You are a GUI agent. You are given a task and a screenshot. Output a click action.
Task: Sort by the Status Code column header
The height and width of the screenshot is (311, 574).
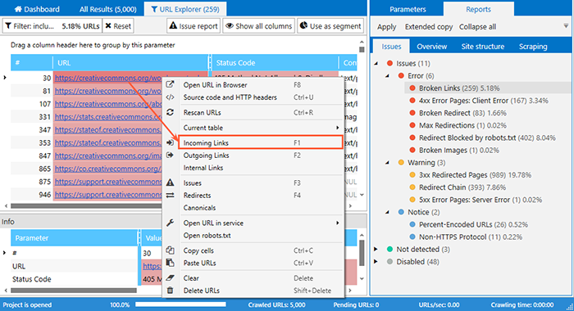pos(275,63)
